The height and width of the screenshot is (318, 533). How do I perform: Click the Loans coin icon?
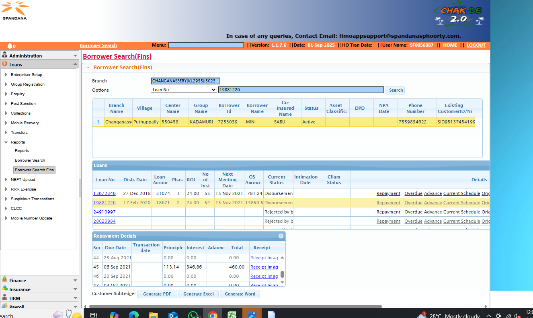[x=5, y=64]
